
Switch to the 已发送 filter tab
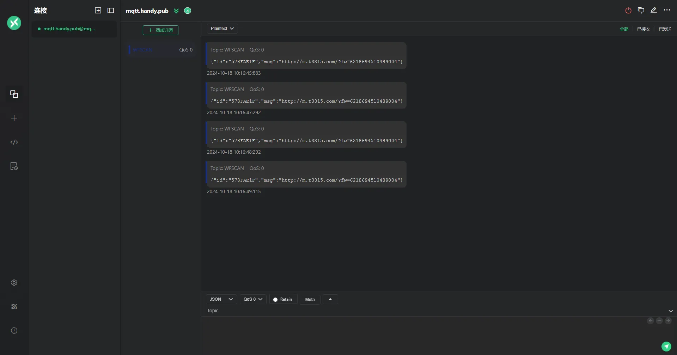click(665, 29)
